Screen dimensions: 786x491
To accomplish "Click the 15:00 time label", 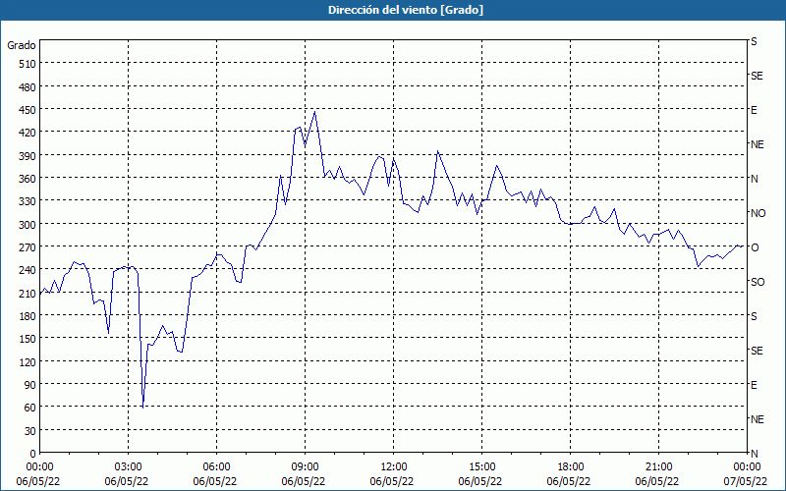I will click(481, 467).
